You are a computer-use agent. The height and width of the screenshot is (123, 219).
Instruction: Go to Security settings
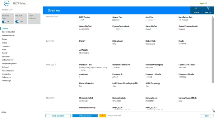point(5,53)
